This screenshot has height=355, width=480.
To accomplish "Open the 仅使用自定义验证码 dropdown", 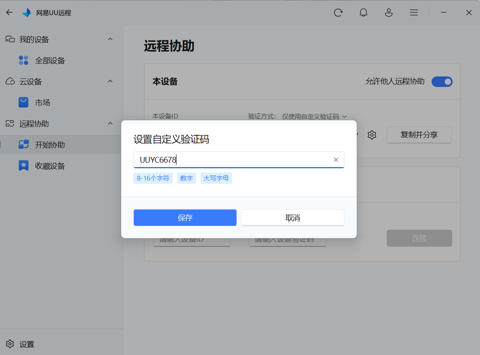I will (315, 116).
